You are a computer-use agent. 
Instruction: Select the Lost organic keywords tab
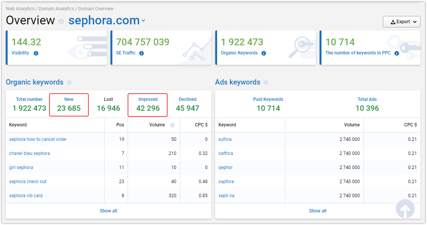(109, 105)
